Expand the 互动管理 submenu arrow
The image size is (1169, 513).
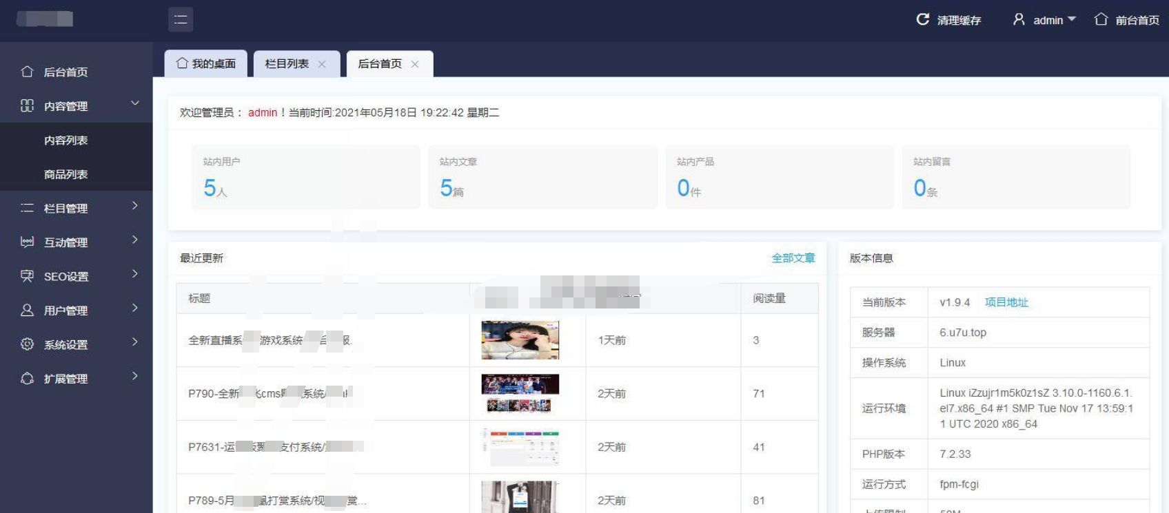135,240
